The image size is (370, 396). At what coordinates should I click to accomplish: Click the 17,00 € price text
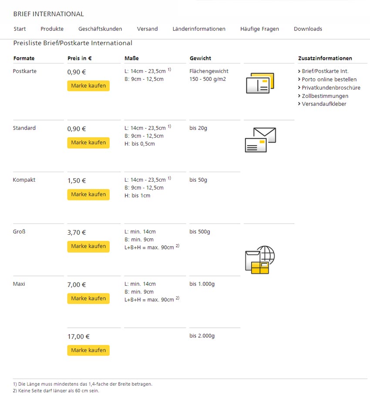pyautogui.click(x=78, y=336)
